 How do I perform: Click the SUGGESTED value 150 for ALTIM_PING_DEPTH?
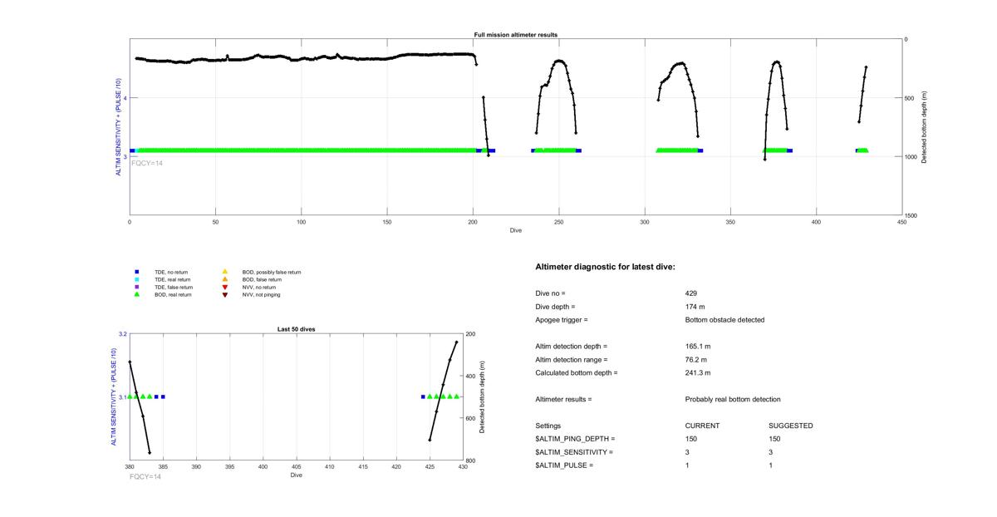click(774, 439)
